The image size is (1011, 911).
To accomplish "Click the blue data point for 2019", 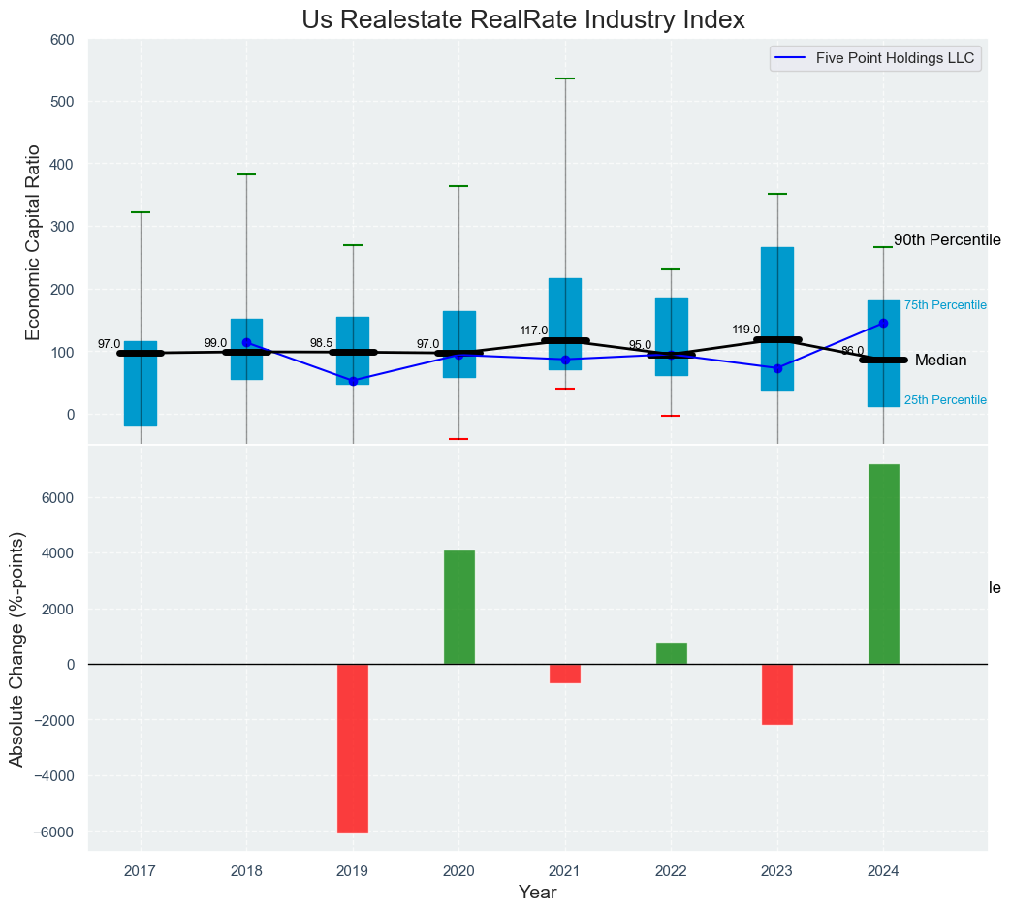I will tap(353, 381).
